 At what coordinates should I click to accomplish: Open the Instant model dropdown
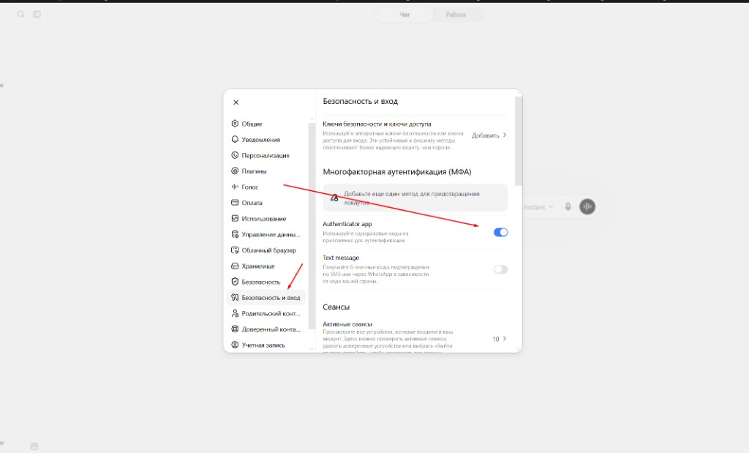point(538,207)
